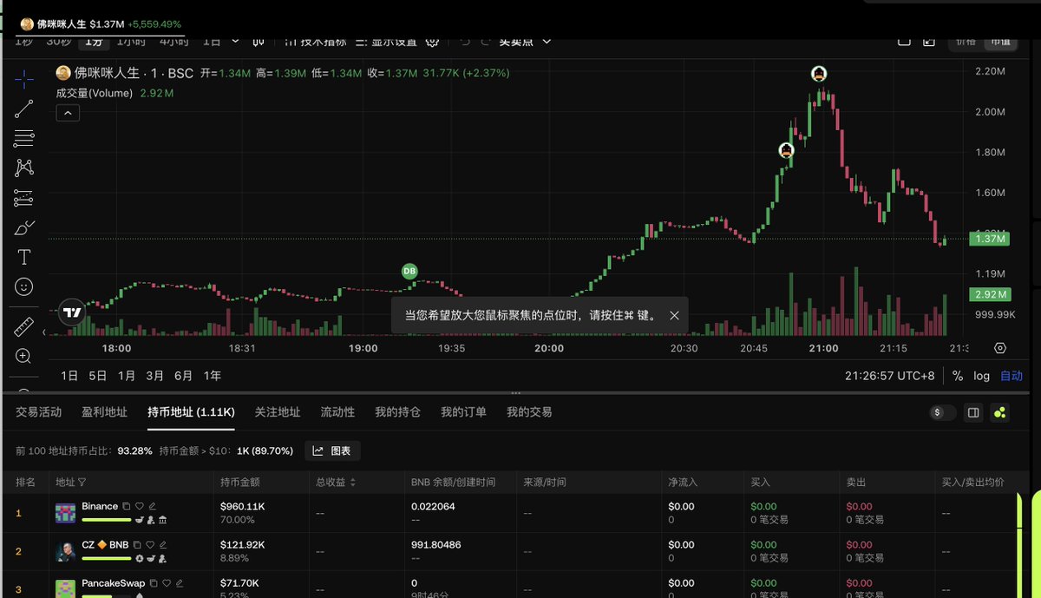Select the ruler measure tool
This screenshot has width=1041, height=598.
pyautogui.click(x=24, y=327)
